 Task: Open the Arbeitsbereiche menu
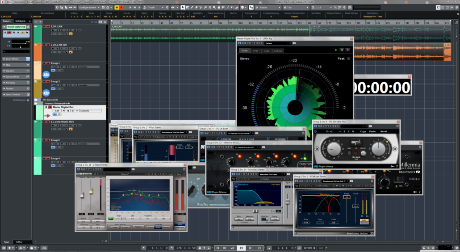point(100,2)
